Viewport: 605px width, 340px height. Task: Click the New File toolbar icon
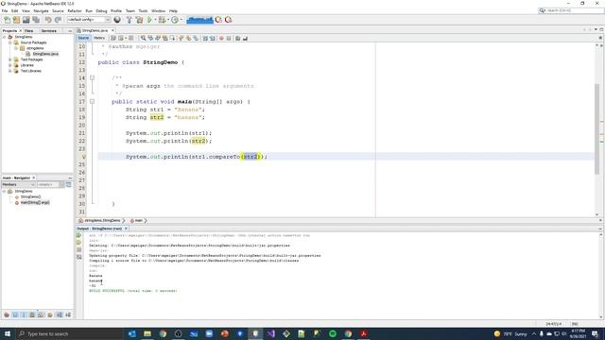[7, 20]
